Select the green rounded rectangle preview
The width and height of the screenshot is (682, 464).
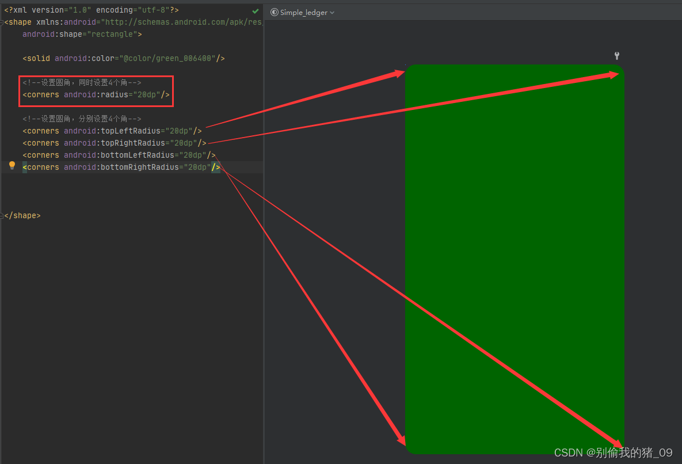click(515, 259)
